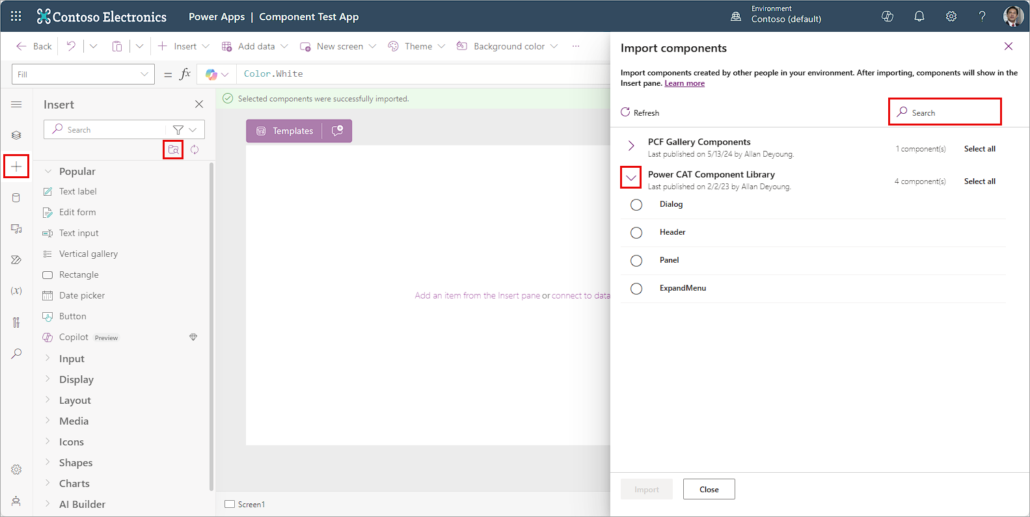Go Back from the editor
The image size is (1030, 517).
pos(34,46)
